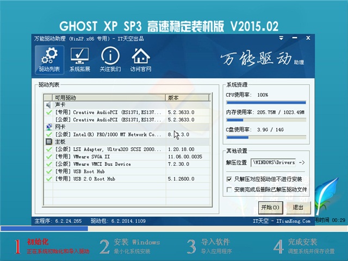Viewport: 348px width, 261px height.
Task: Click the 关注我们 info icon
Action: click(x=110, y=60)
